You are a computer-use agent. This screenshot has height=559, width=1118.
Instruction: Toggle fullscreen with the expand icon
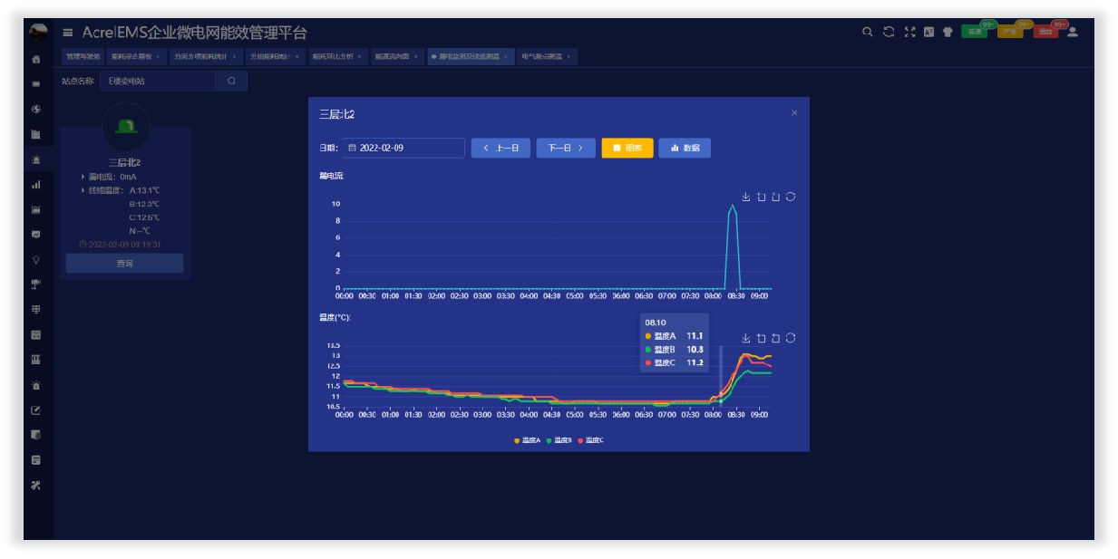pyautogui.click(x=909, y=32)
